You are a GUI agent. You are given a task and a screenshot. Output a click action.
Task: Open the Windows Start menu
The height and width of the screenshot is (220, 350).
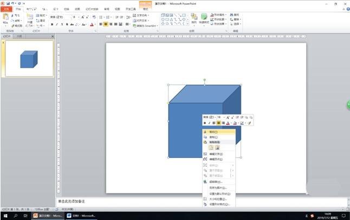pyautogui.click(x=5, y=216)
